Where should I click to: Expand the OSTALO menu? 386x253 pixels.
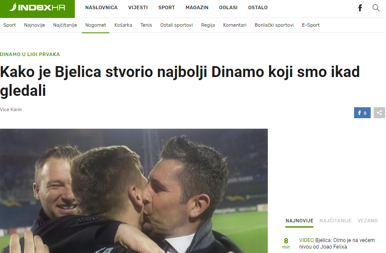tap(258, 7)
